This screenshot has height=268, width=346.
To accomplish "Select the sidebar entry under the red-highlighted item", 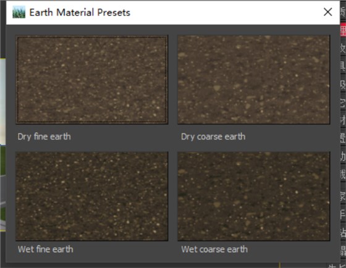I will coord(343,48).
